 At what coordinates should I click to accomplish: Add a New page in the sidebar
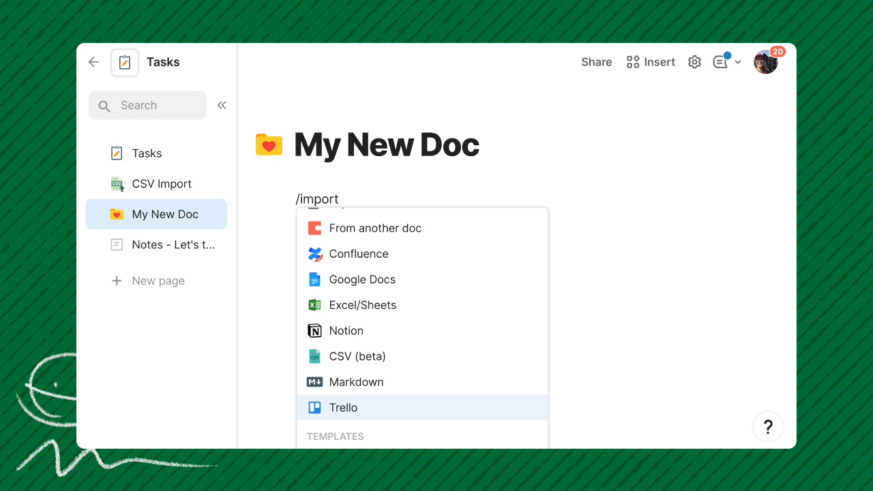coord(148,281)
